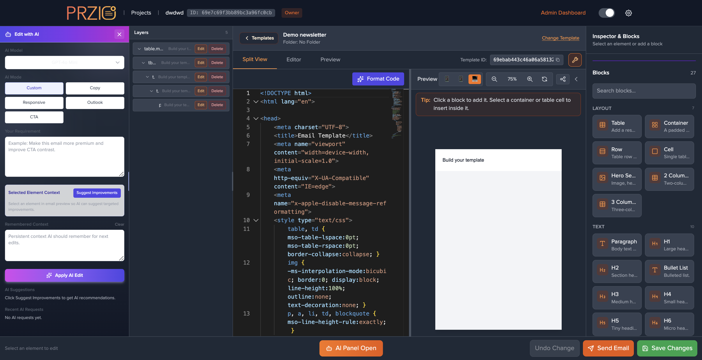Switch to the Preview tab

pos(330,60)
